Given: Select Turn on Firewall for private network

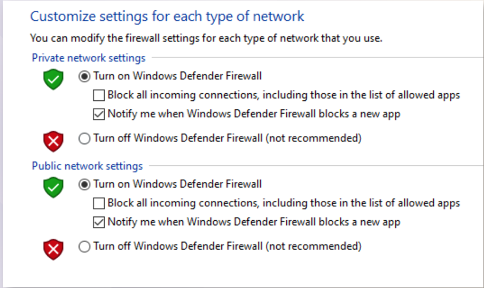Looking at the screenshot, I should pos(84,76).
